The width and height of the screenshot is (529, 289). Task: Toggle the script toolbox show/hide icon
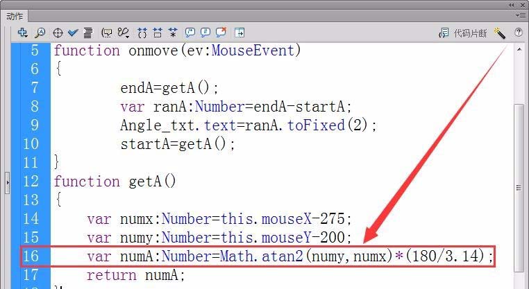[240, 33]
